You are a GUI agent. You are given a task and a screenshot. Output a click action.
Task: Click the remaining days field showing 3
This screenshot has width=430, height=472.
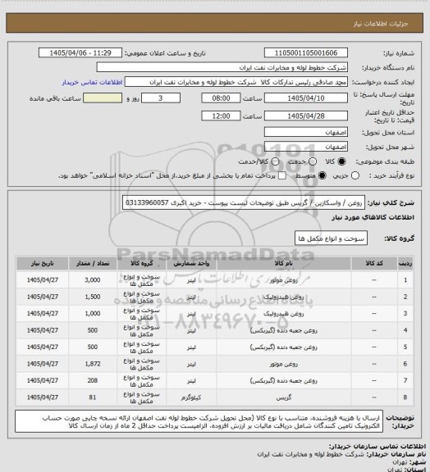click(161, 98)
